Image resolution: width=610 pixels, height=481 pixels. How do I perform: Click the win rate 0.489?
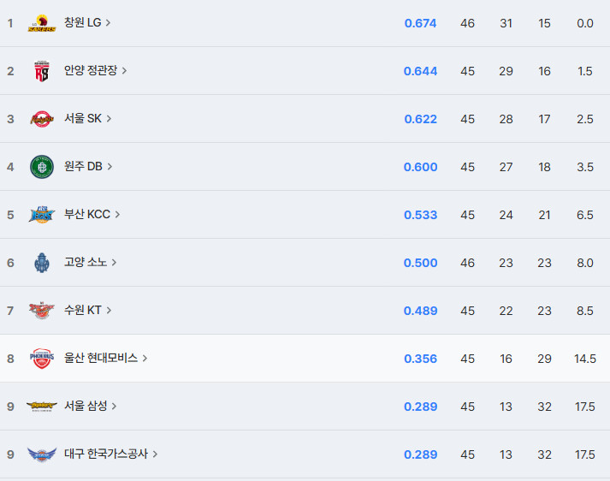pyautogui.click(x=420, y=311)
